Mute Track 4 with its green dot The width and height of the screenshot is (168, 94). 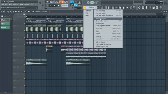pos(24,44)
